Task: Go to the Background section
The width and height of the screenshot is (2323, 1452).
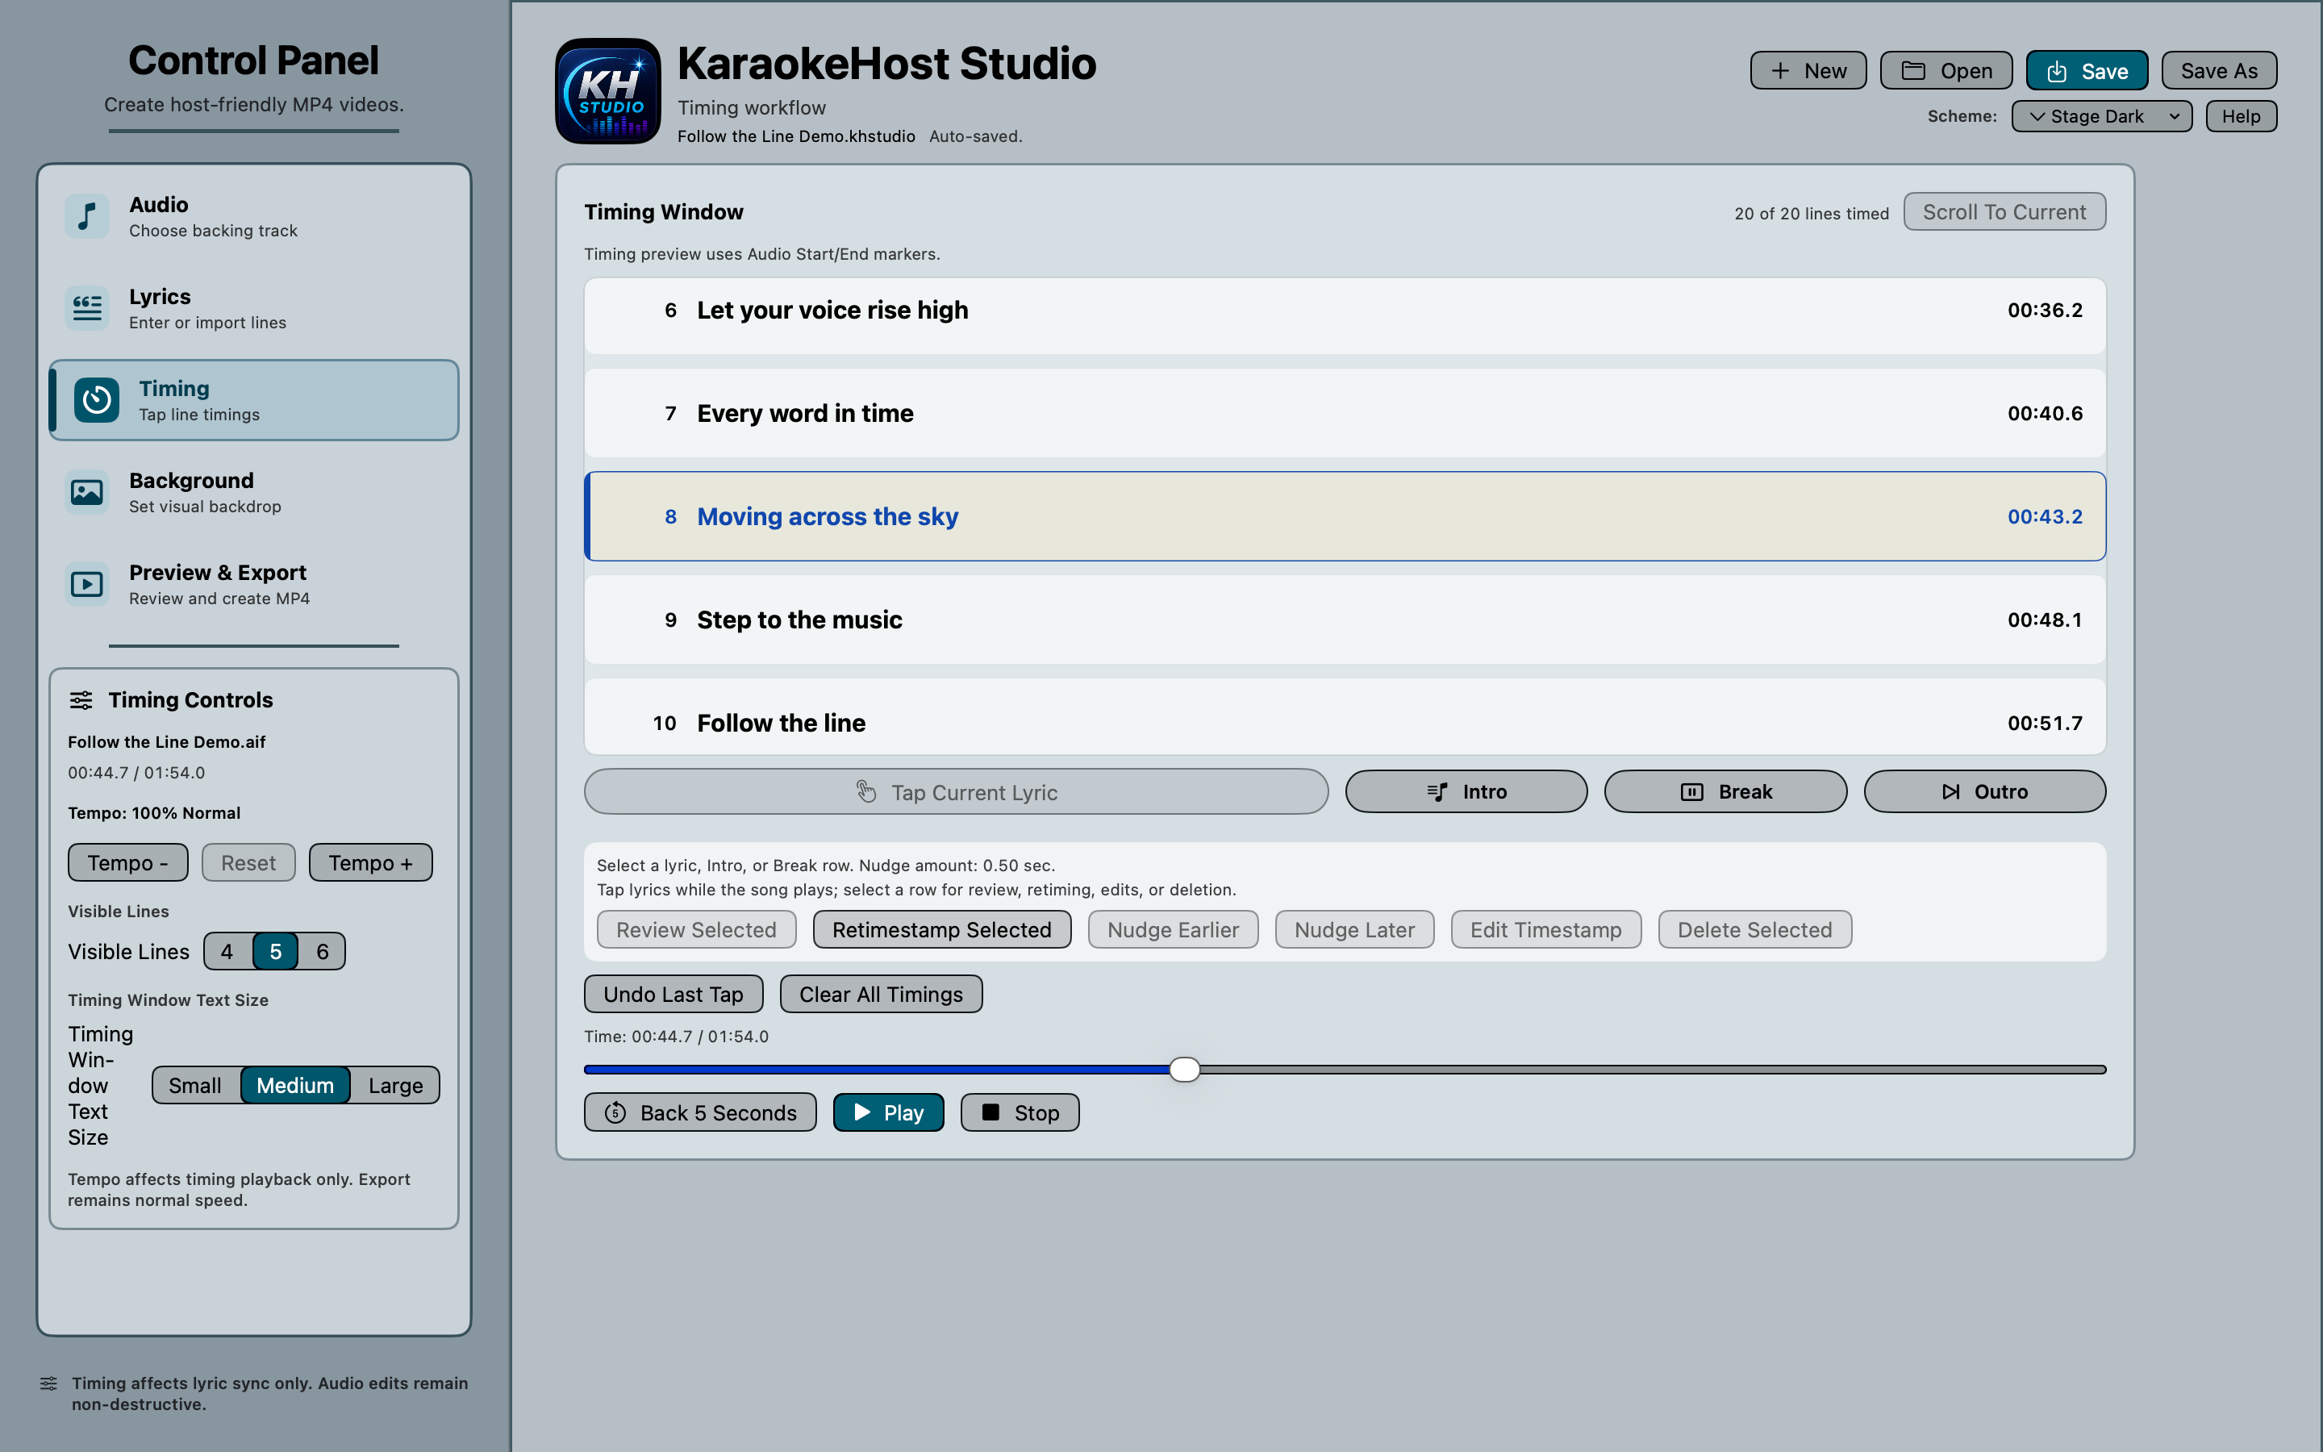Action: click(x=254, y=493)
